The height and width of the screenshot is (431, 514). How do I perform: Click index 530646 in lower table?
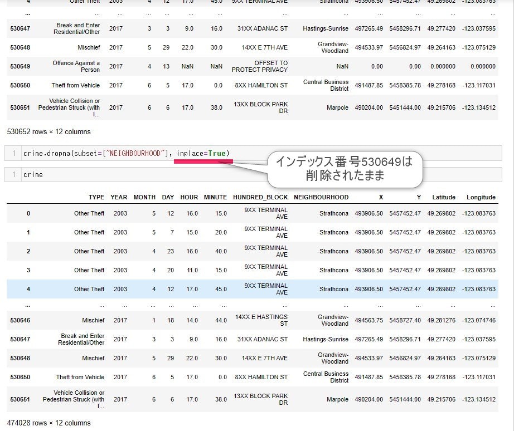(x=20, y=320)
